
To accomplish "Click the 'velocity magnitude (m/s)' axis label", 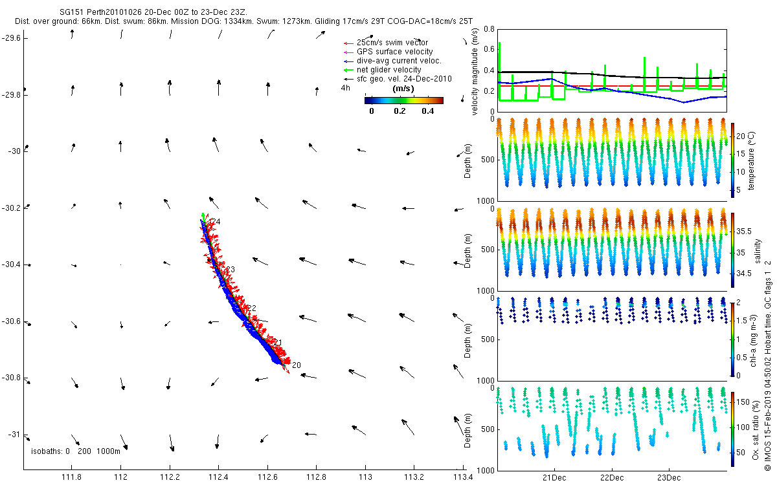I will click(475, 72).
